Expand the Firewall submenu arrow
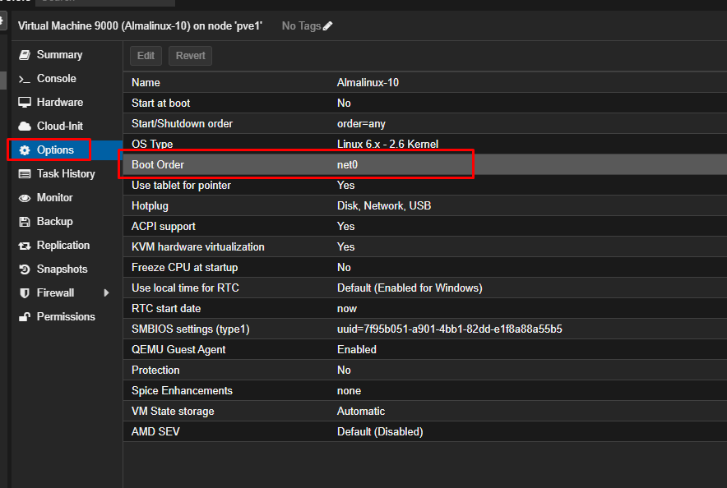 click(x=107, y=293)
